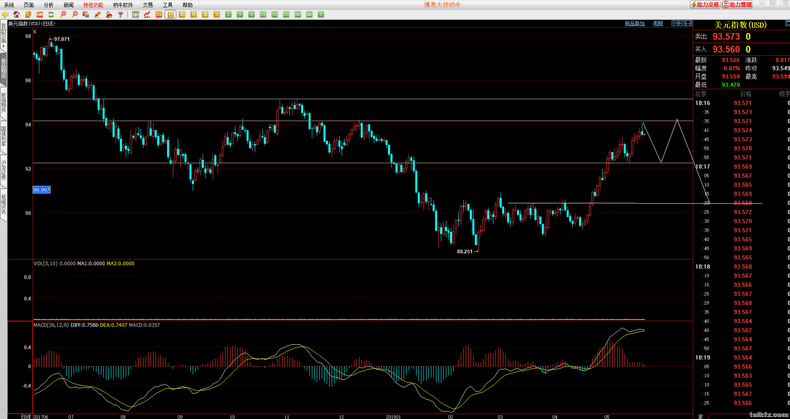The height and width of the screenshot is (419, 790).
Task: Open the red trend chart icon
Action: [x=147, y=14]
